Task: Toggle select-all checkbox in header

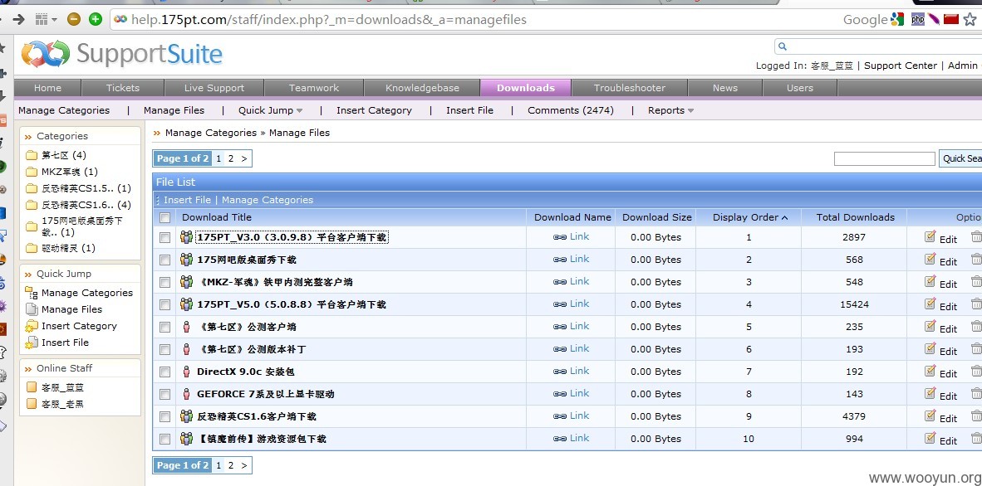Action: pos(164,217)
